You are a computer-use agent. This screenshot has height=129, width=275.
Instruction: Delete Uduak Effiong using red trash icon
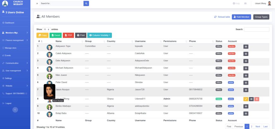257,99
